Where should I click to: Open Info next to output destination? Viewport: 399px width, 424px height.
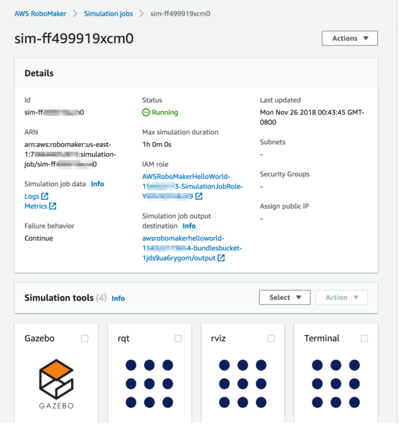coord(189,226)
